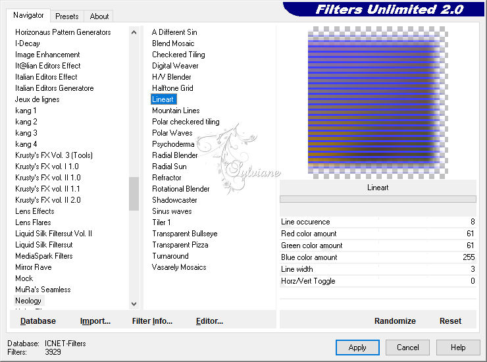Select Krusty's FX vol. II 1.1
Viewport: 487px width, 362px height.
point(47,189)
